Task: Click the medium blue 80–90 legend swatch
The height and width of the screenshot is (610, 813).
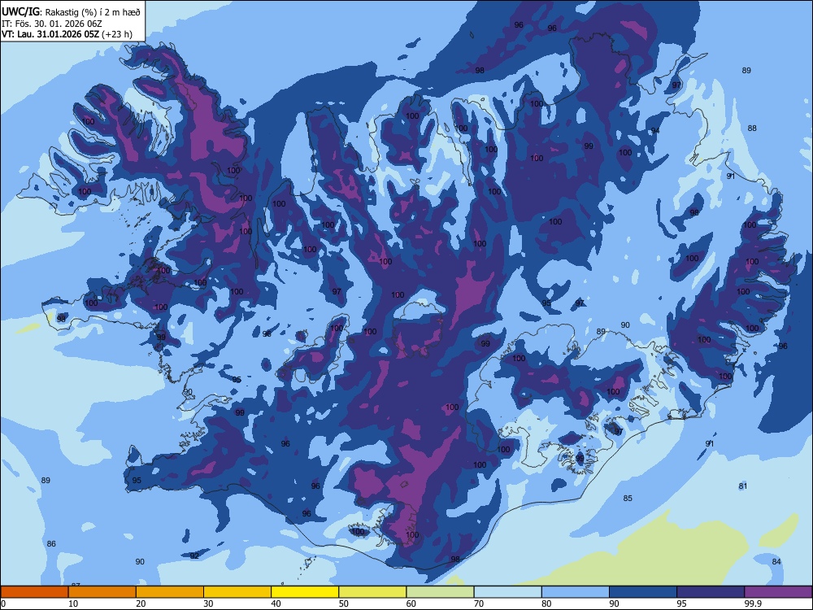Action: pos(575,592)
